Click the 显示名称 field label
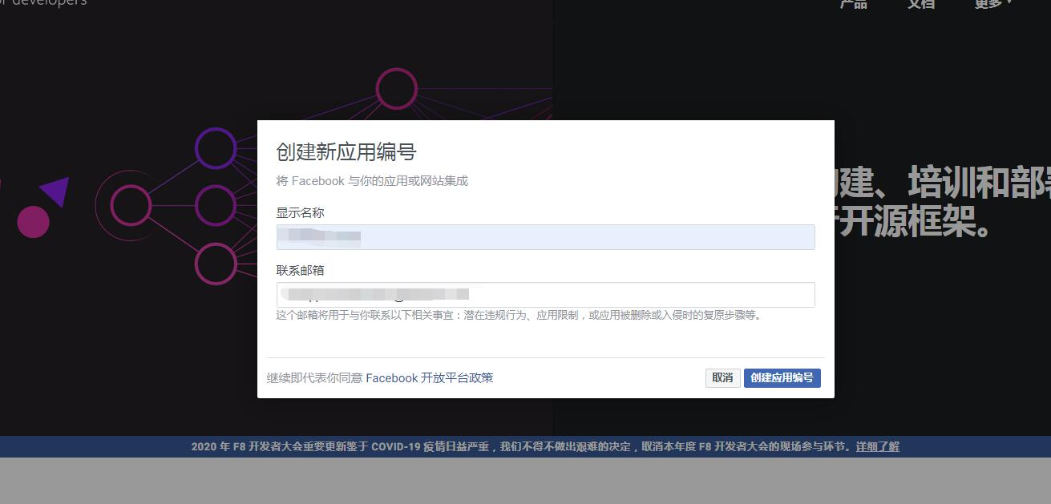 pos(301,213)
